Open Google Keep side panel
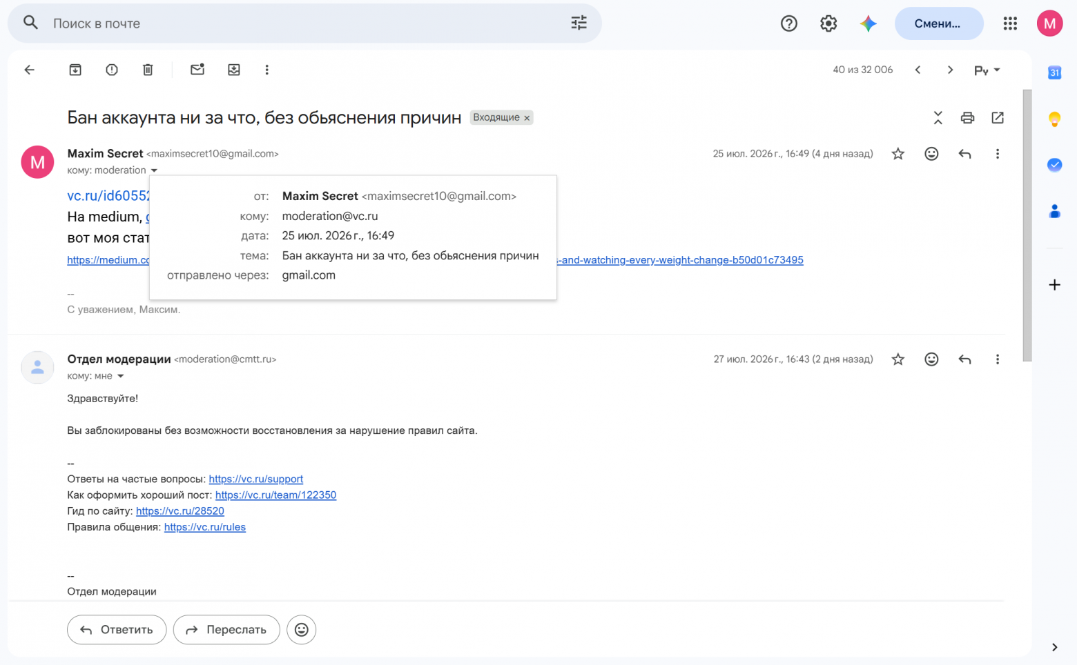The width and height of the screenshot is (1077, 665). [x=1054, y=119]
